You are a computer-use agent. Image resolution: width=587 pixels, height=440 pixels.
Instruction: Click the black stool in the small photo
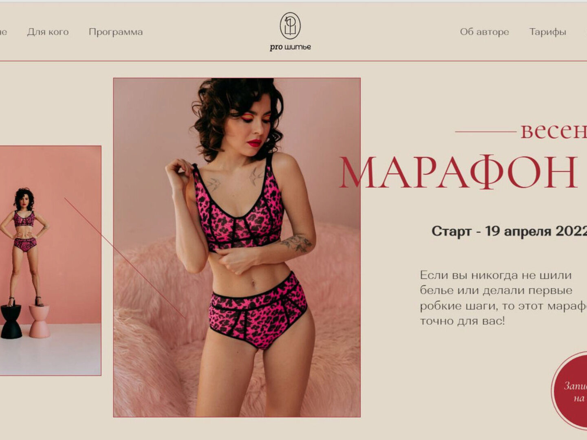pos(11,321)
